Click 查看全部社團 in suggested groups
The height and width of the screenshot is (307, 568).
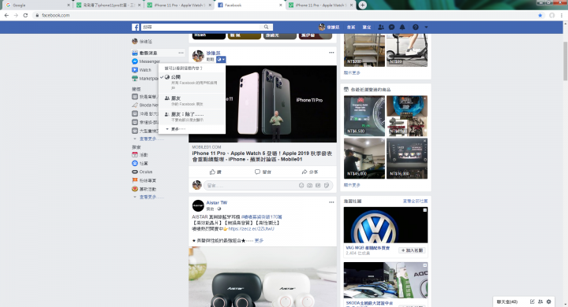pos(415,201)
